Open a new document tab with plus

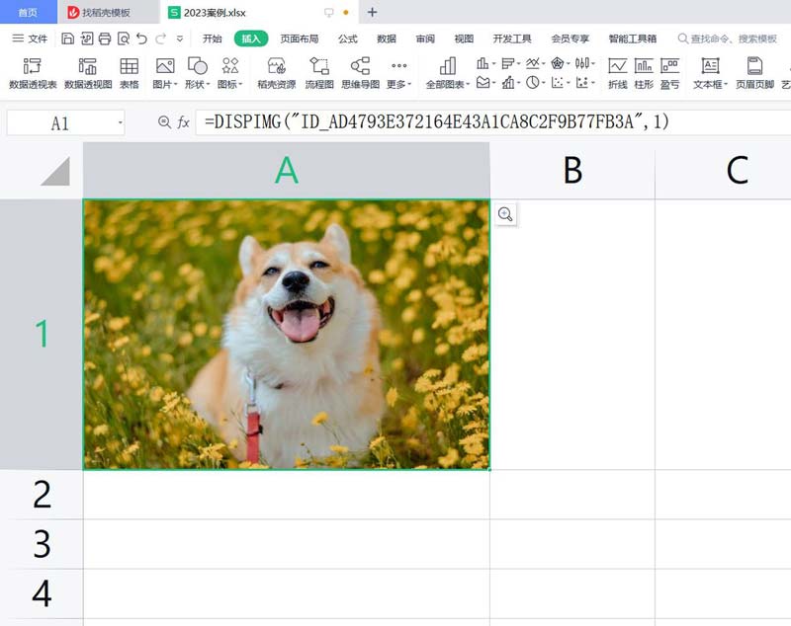(373, 12)
